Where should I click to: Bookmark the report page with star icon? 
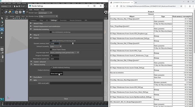pyautogui.click(x=181, y=6)
